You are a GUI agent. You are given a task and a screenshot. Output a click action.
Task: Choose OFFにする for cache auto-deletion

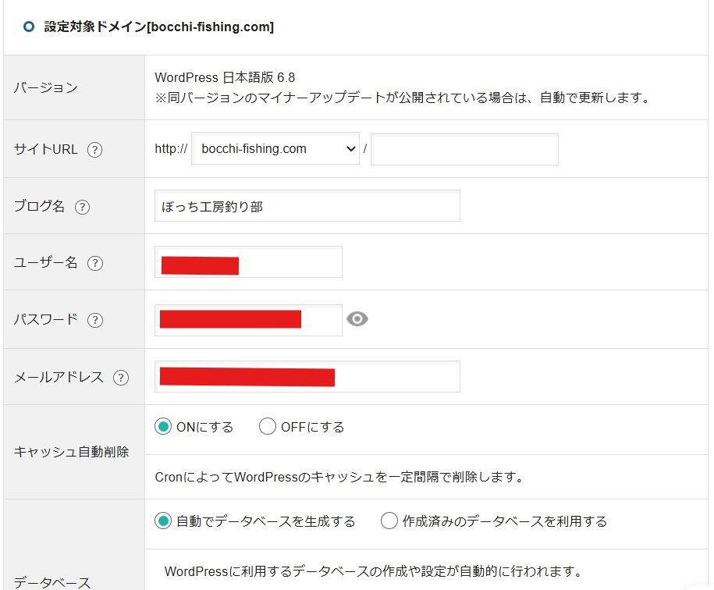268,427
